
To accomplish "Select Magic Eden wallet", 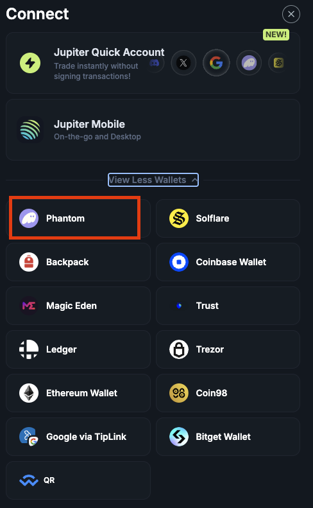I will [78, 306].
